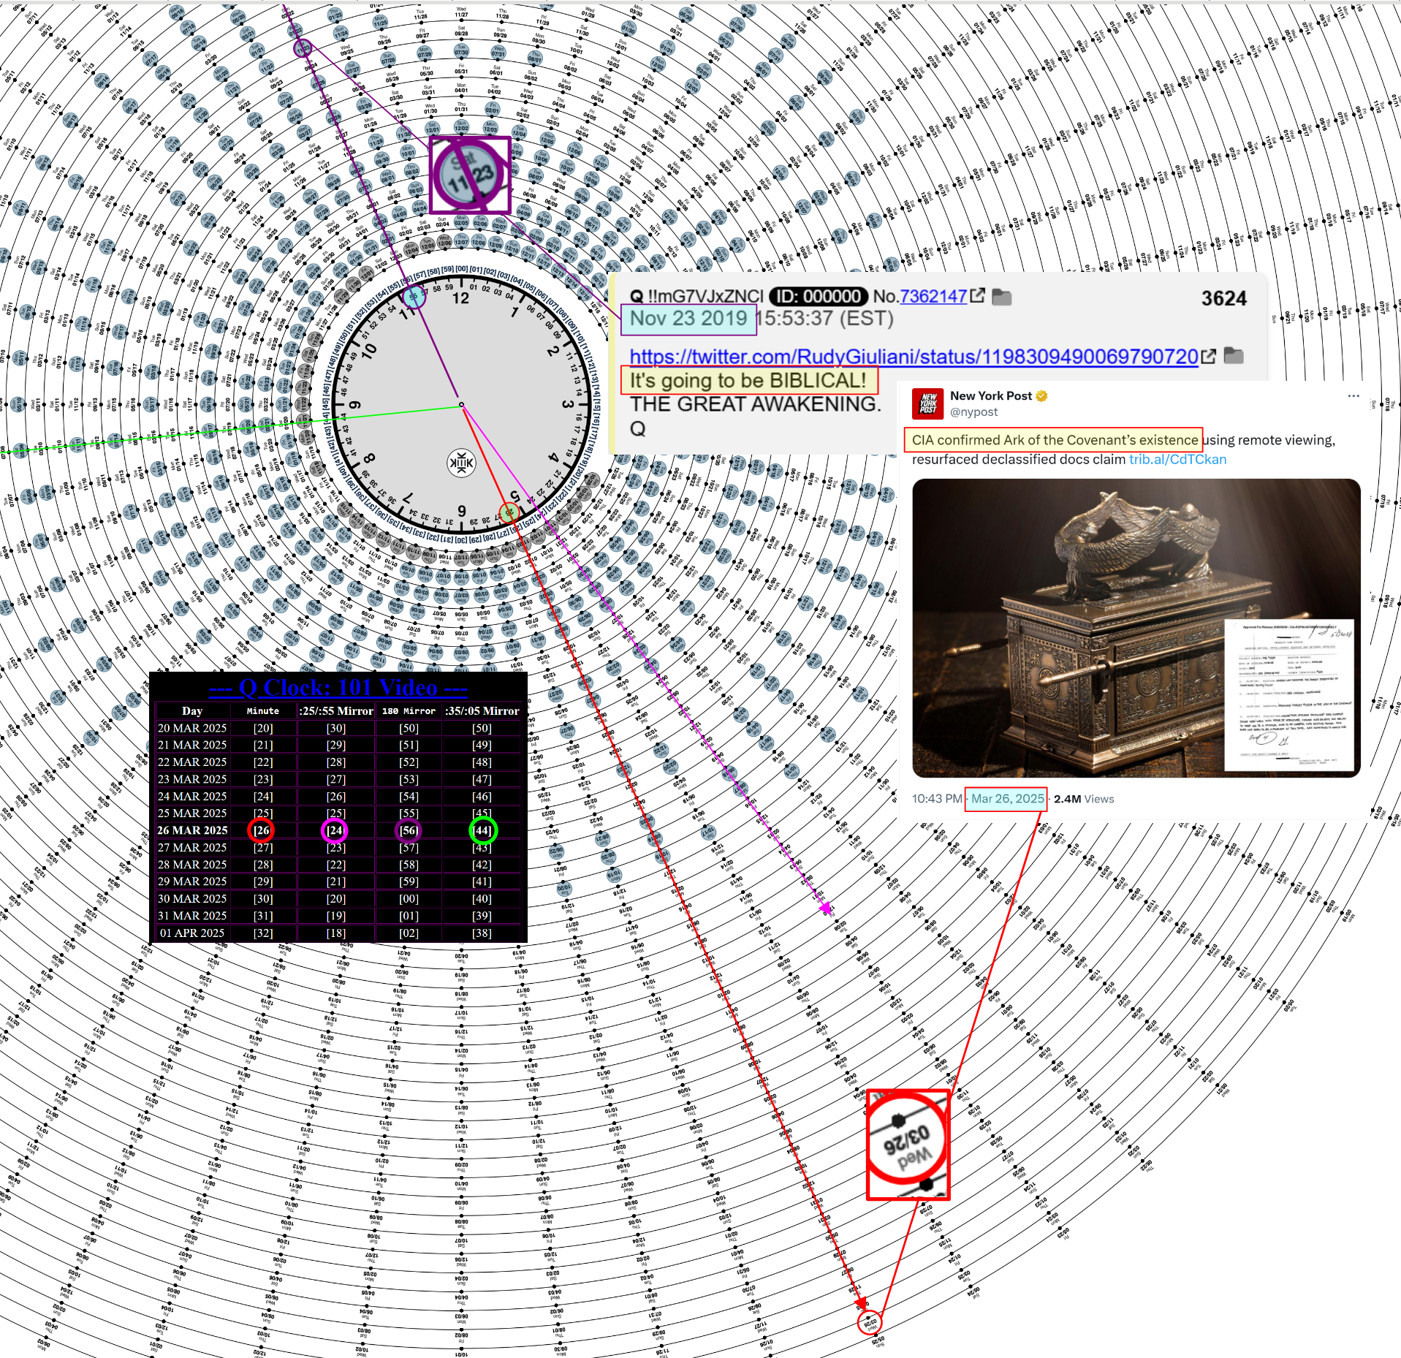Click the ':35/:05 Mirror' column header
This screenshot has height=1358, width=1401.
[482, 710]
